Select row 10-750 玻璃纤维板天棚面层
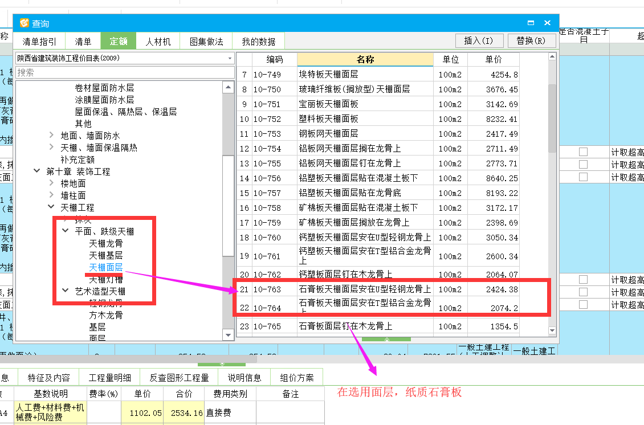The width and height of the screenshot is (644, 425). (378, 89)
